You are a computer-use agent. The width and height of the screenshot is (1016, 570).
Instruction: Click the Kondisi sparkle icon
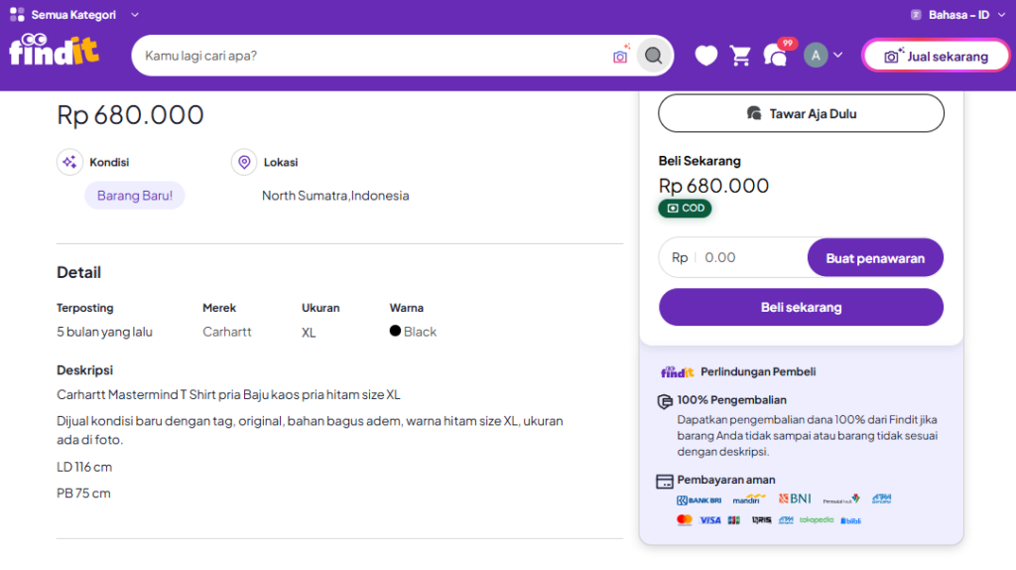69,162
